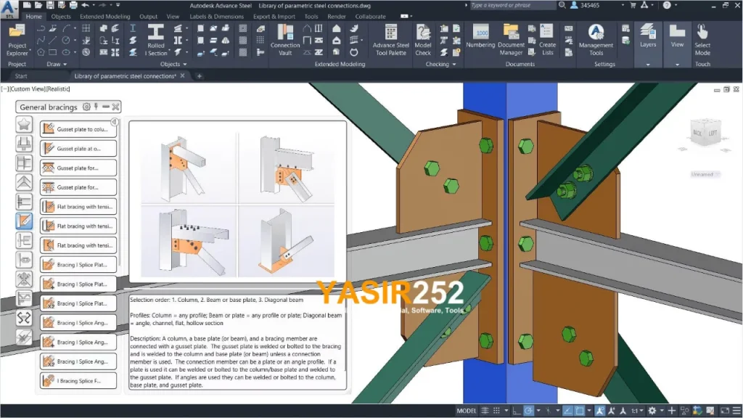
Task: Open a new drawing tab with plus
Action: point(199,75)
